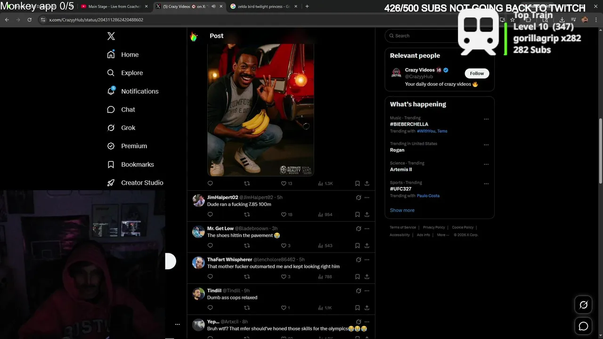Open JimHalpert02's profile avatar
The width and height of the screenshot is (603, 339).
198,201
